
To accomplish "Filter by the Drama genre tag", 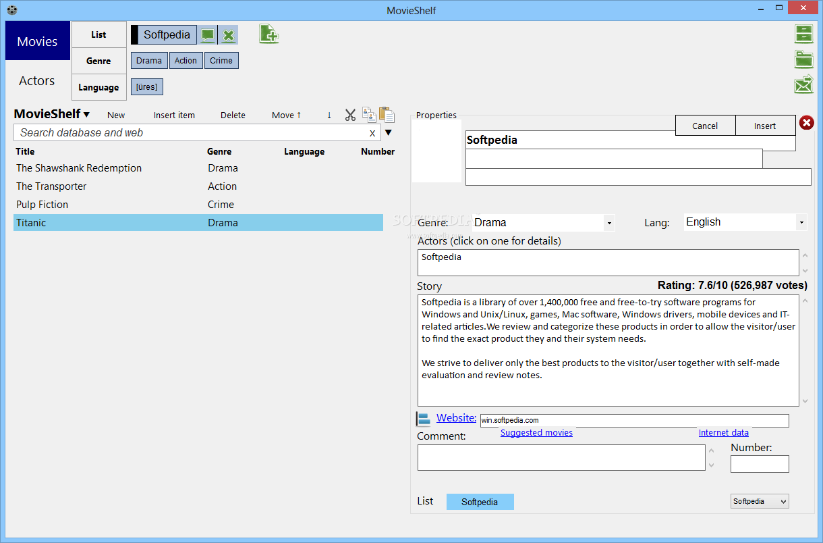I will [x=149, y=61].
